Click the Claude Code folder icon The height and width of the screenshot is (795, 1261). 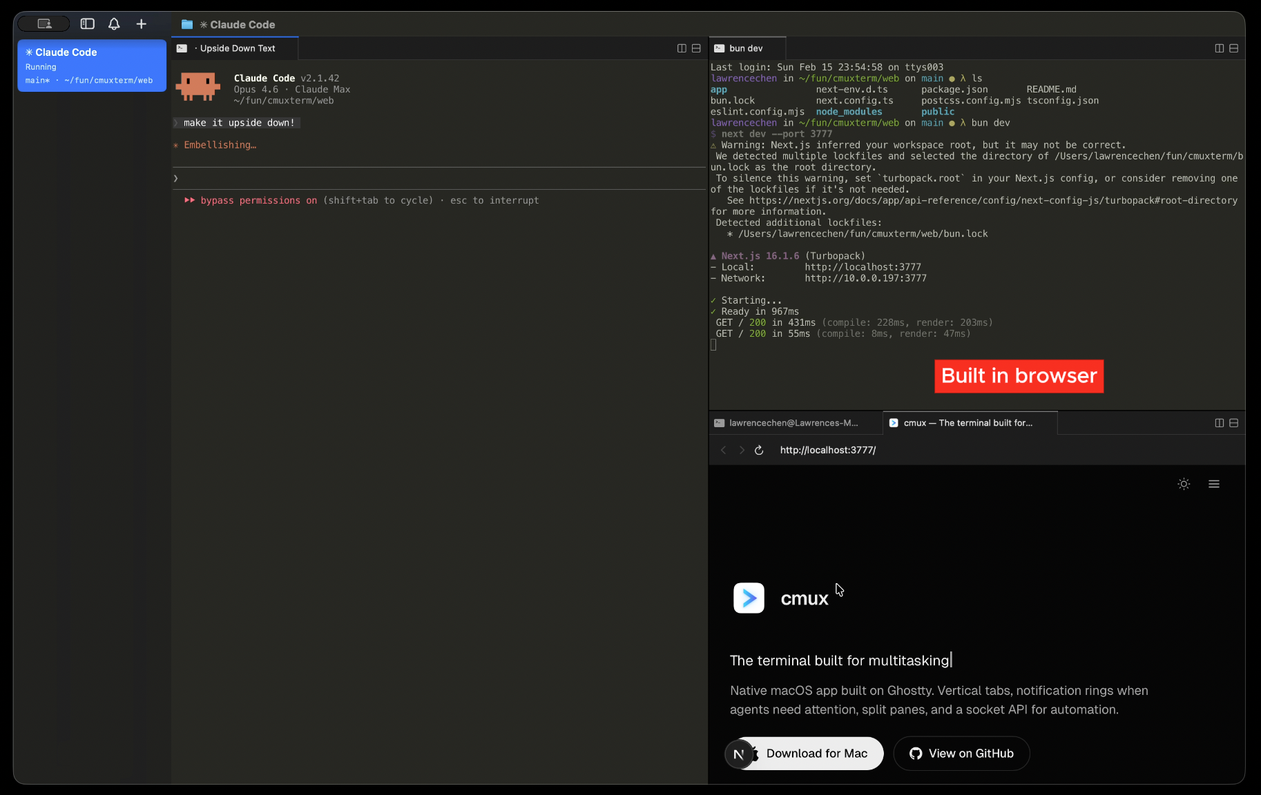[186, 24]
